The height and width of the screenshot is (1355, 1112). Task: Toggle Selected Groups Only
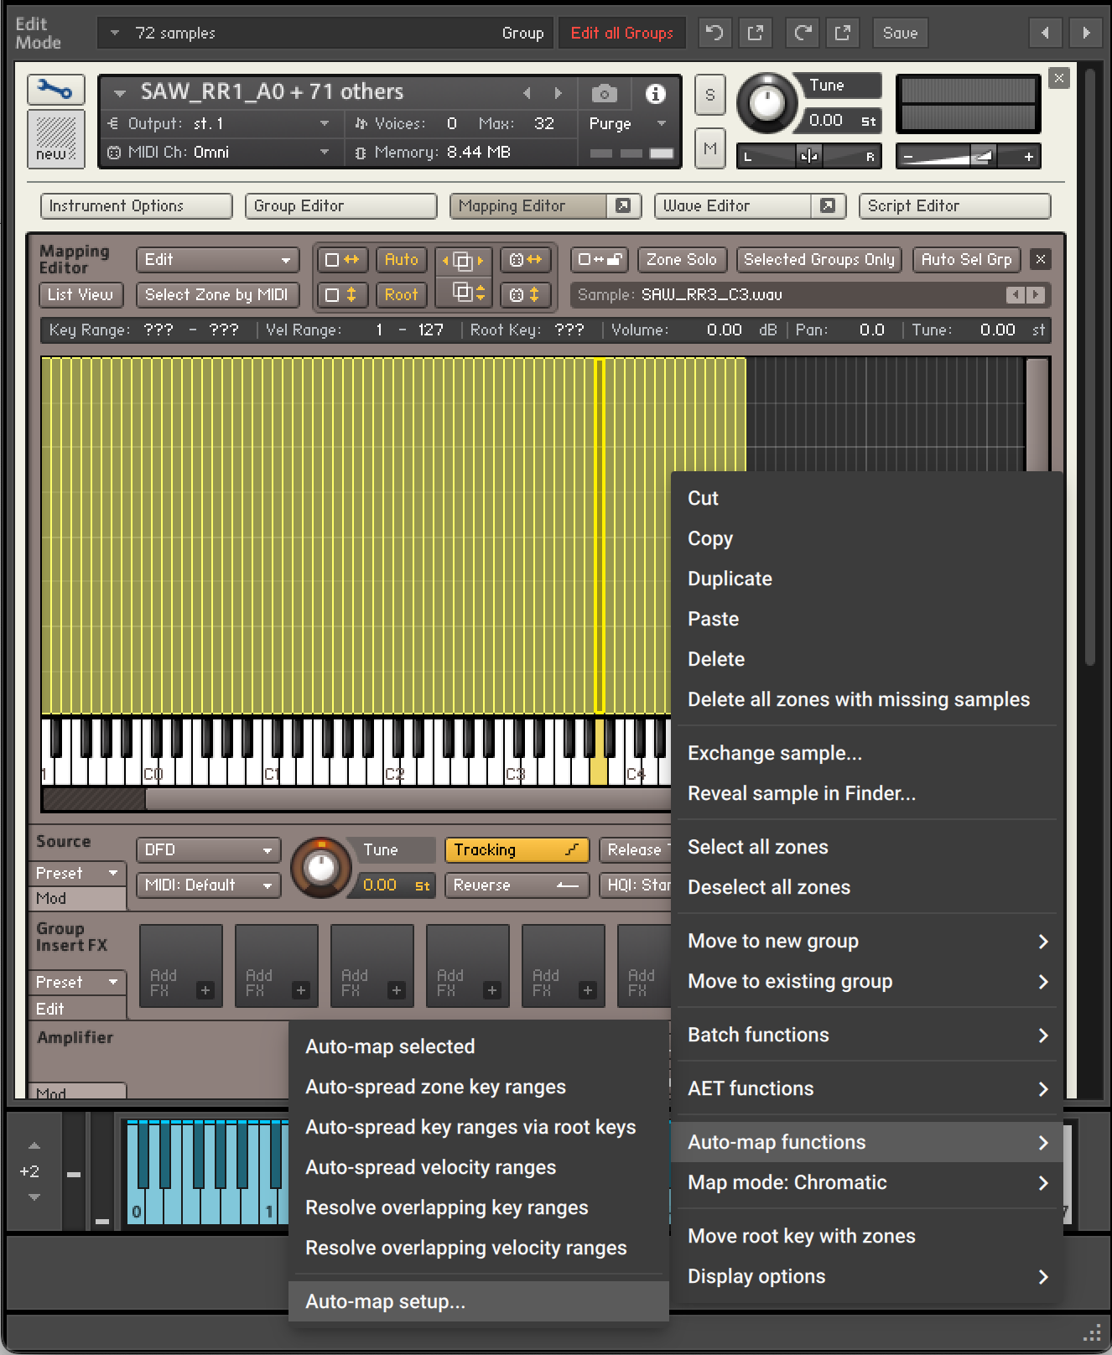pos(818,260)
